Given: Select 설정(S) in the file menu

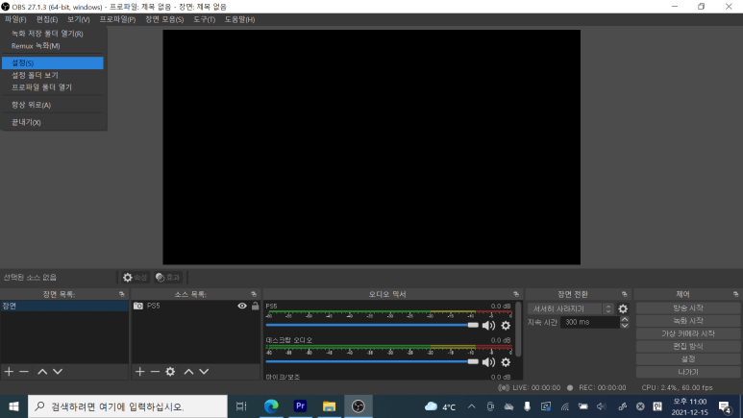Looking at the screenshot, I should (x=53, y=63).
